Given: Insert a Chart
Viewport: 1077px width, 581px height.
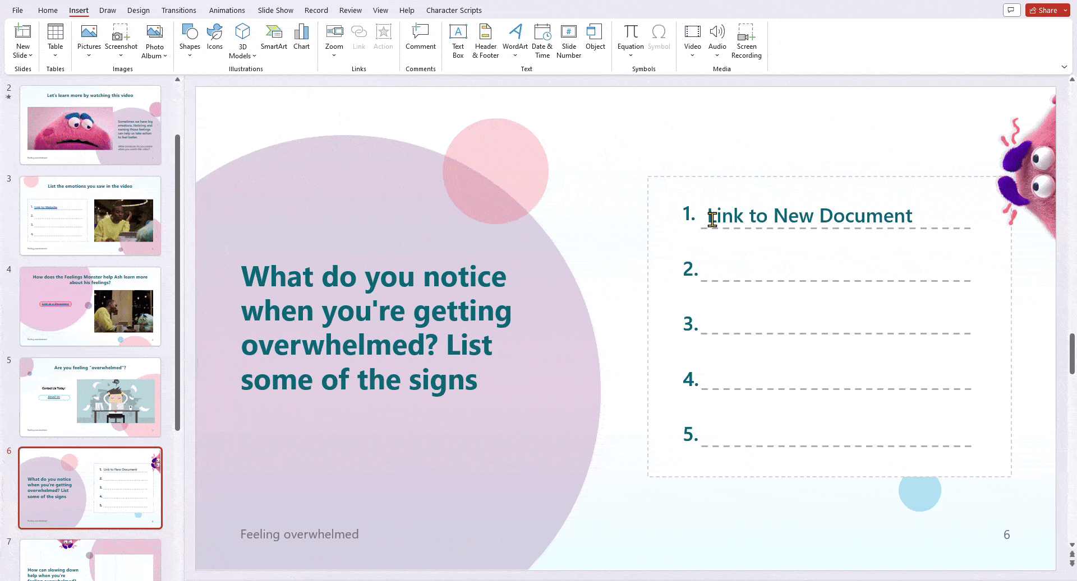Looking at the screenshot, I should [301, 39].
